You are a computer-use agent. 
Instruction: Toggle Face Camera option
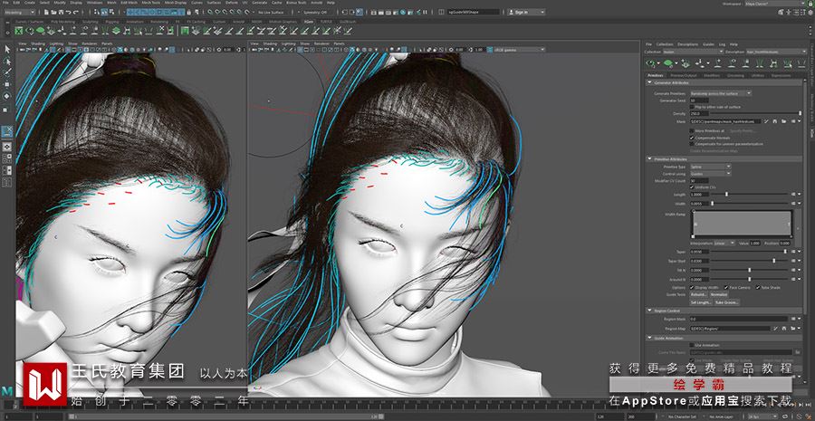(x=726, y=287)
